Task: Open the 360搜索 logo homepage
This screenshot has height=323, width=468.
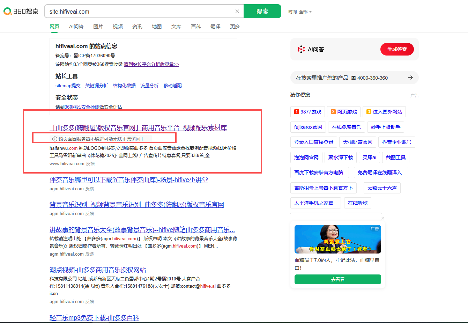Action: (21, 11)
